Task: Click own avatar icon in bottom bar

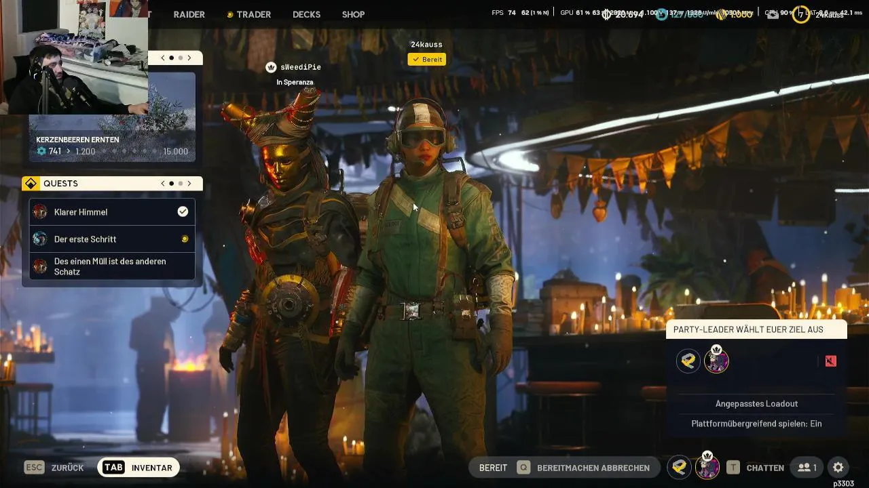Action: click(679, 468)
